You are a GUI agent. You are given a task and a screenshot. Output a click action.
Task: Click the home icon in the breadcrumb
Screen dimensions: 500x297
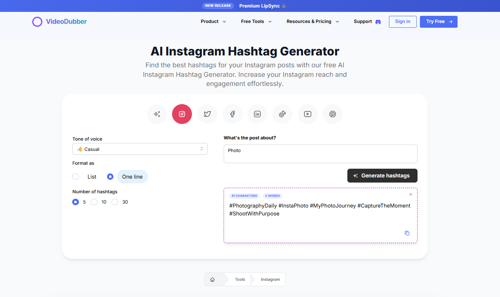213,279
